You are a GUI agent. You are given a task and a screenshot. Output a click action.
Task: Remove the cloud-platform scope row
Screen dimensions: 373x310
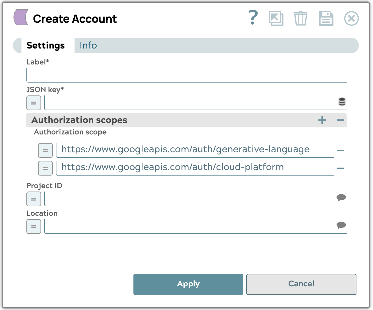pyautogui.click(x=340, y=168)
